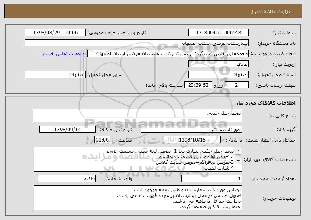Click the buyer notes text area
The height and width of the screenshot is (220, 311).
(x=138, y=198)
